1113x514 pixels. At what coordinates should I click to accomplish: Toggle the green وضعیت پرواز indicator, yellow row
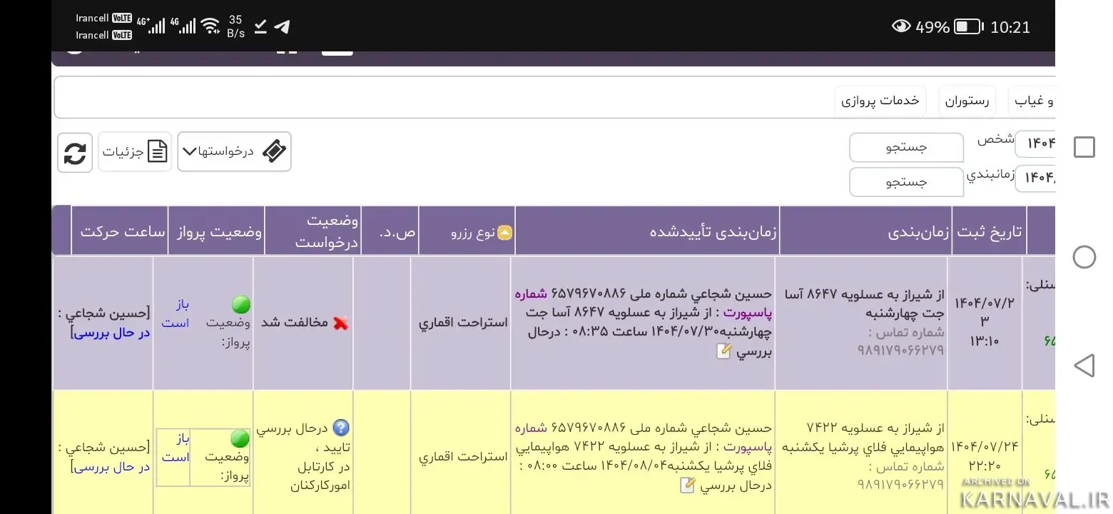(x=240, y=439)
